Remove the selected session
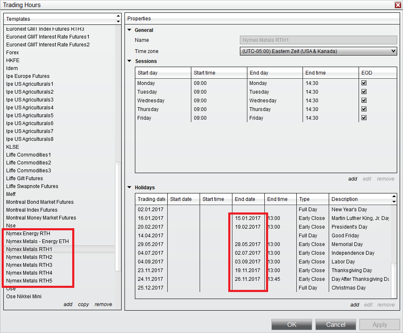The image size is (403, 333). [386, 179]
